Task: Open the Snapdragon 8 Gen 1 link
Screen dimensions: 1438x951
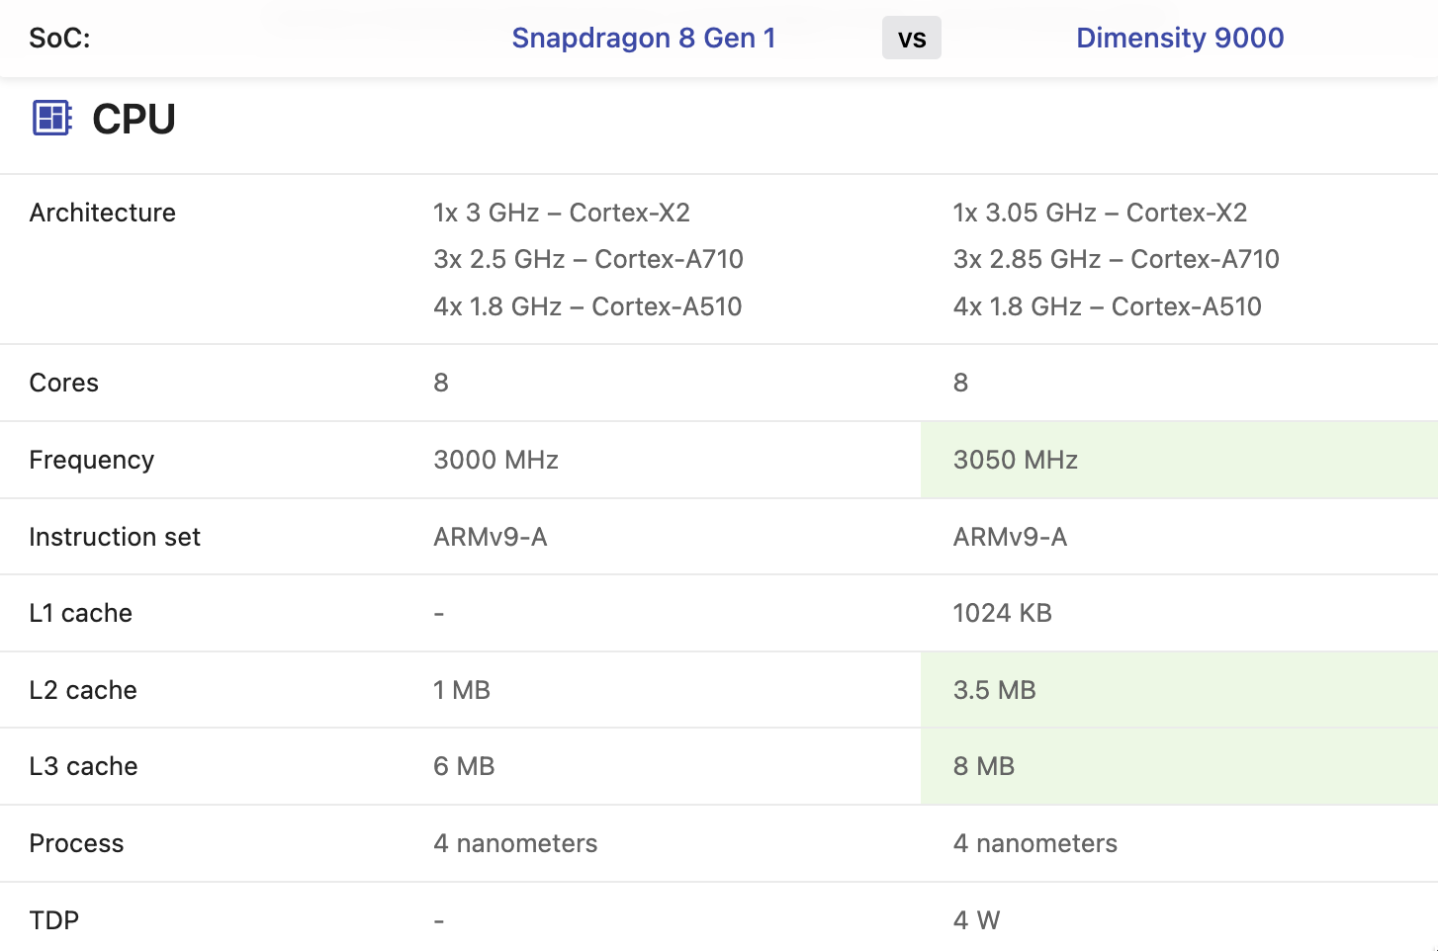Action: click(x=644, y=38)
